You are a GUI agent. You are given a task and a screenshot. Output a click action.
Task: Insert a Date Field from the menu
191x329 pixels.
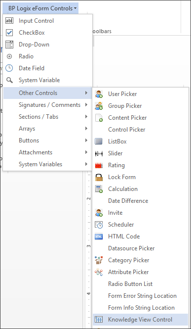[48, 68]
